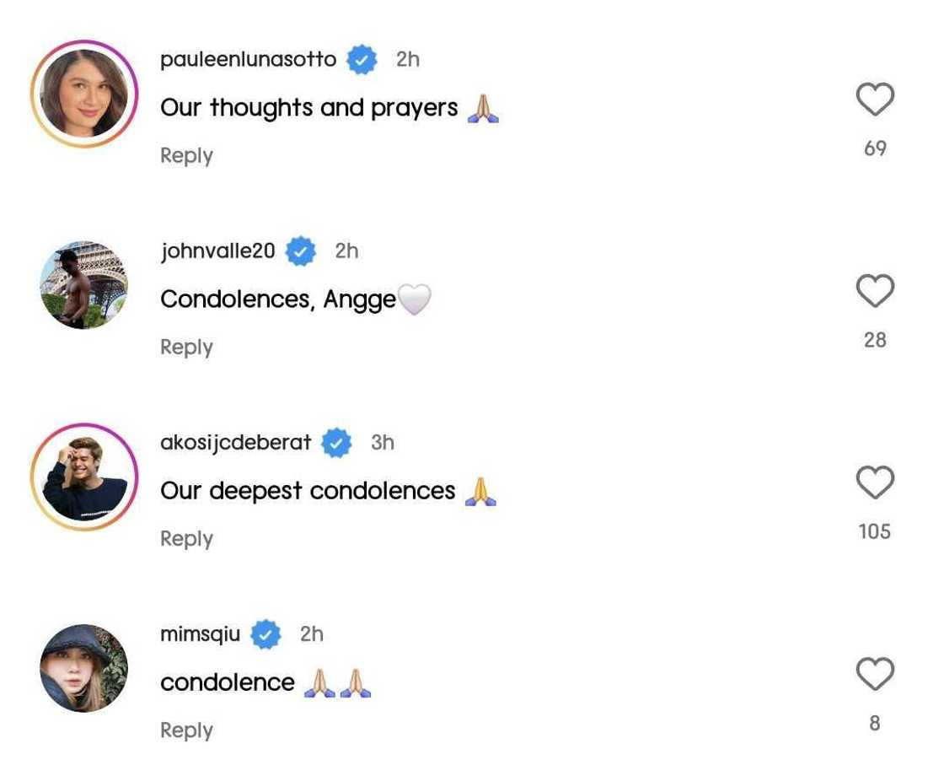Open johnvalle20 username link
This screenshot has height=776, width=944.
click(x=217, y=251)
